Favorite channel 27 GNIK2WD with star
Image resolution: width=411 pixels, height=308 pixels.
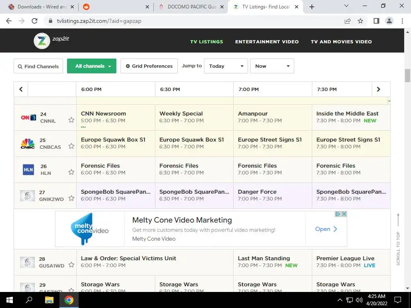[x=71, y=198]
